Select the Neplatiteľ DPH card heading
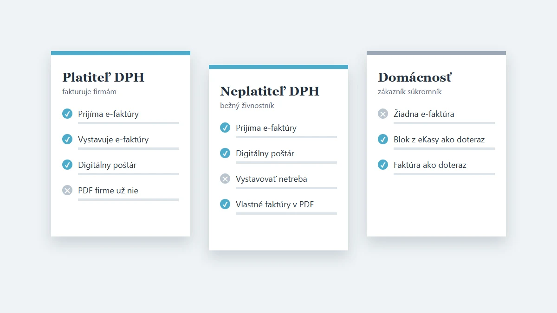This screenshot has height=313, width=557. [x=270, y=91]
